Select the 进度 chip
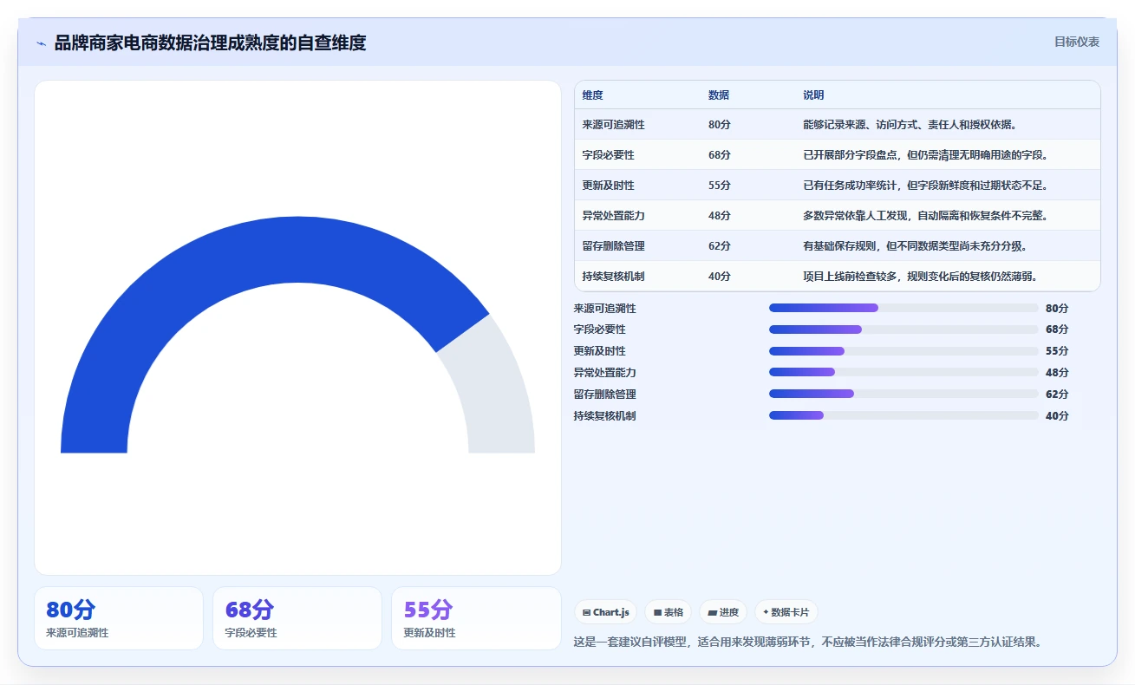Screen dimensions: 1135x685 point(723,612)
